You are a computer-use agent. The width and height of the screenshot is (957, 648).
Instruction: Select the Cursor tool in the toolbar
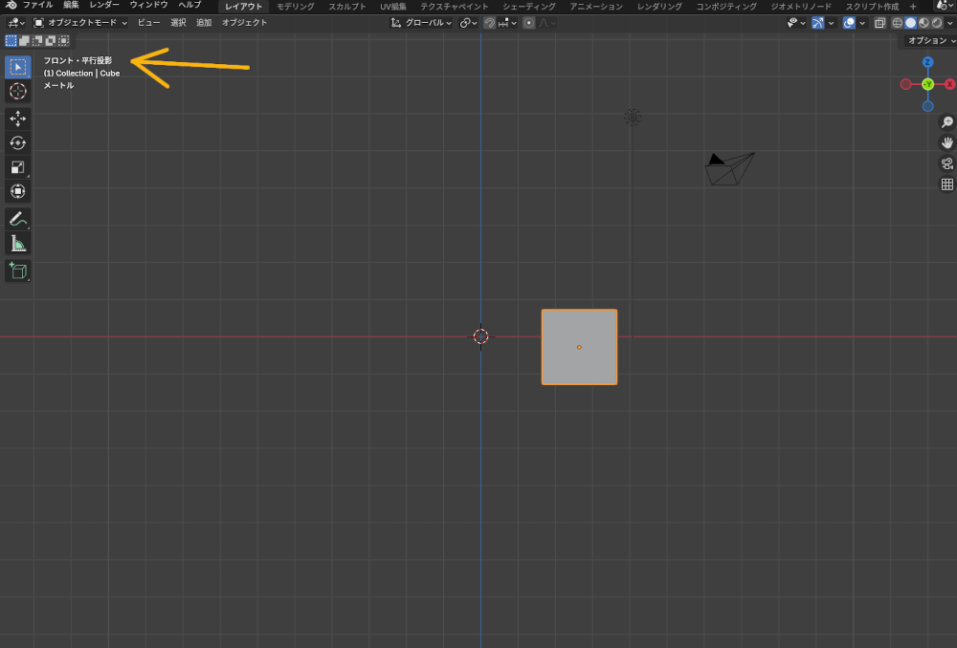[18, 91]
